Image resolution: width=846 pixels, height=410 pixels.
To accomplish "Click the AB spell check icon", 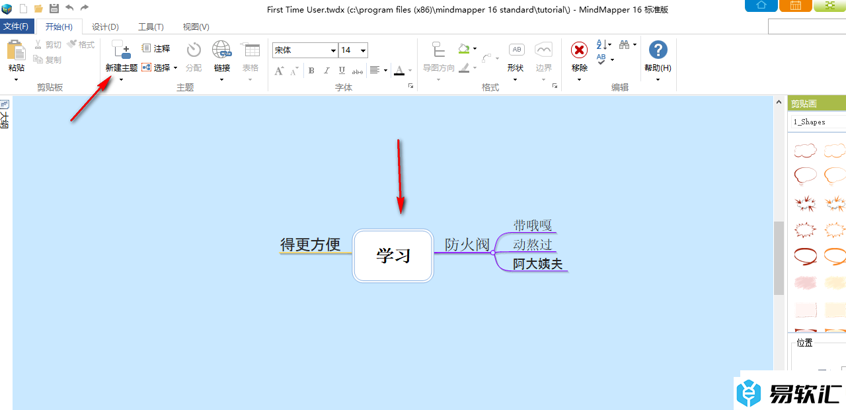I will (x=601, y=59).
